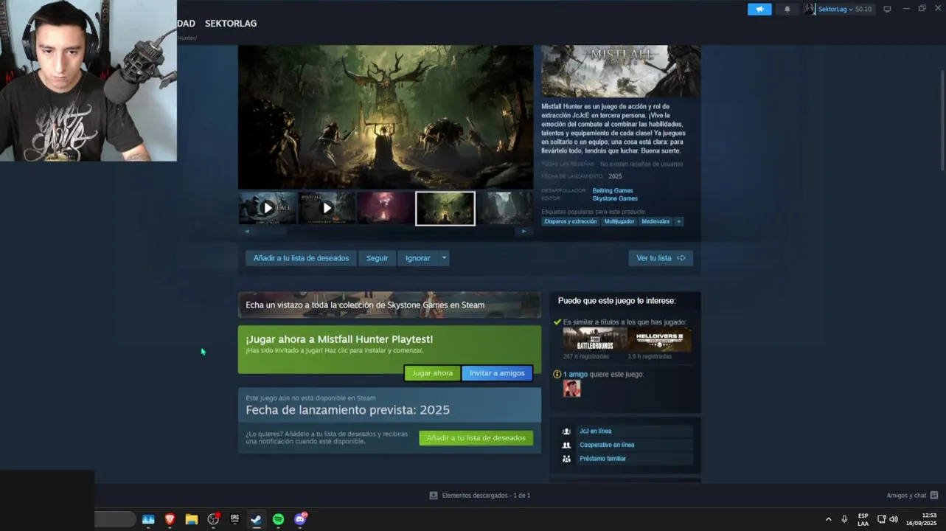Select the Medievales tag
This screenshot has width=946, height=531.
click(655, 221)
